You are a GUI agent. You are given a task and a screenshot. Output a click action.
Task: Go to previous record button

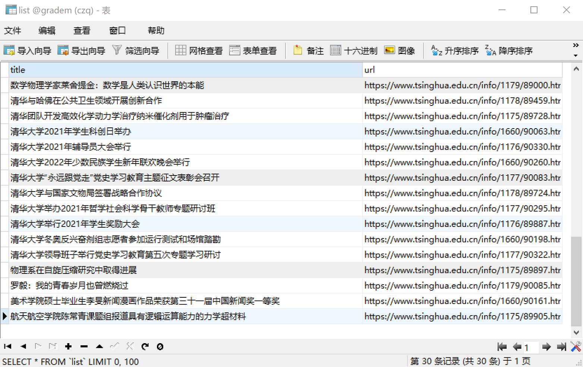pos(23,347)
